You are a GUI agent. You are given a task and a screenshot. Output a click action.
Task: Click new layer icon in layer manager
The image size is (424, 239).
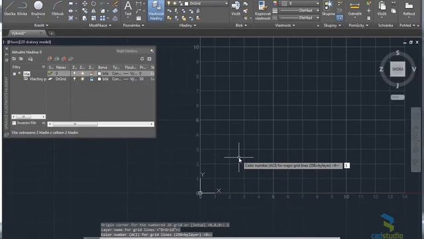click(50, 58)
